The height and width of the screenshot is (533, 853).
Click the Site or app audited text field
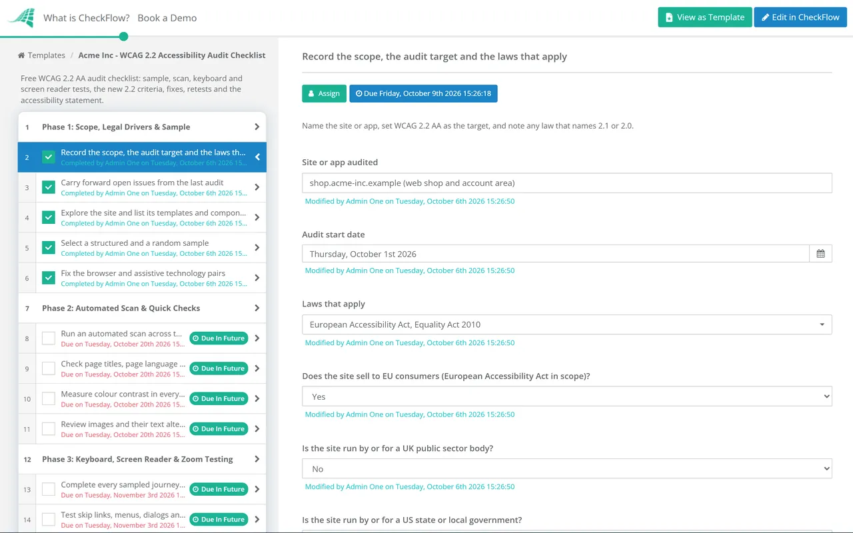click(x=567, y=183)
